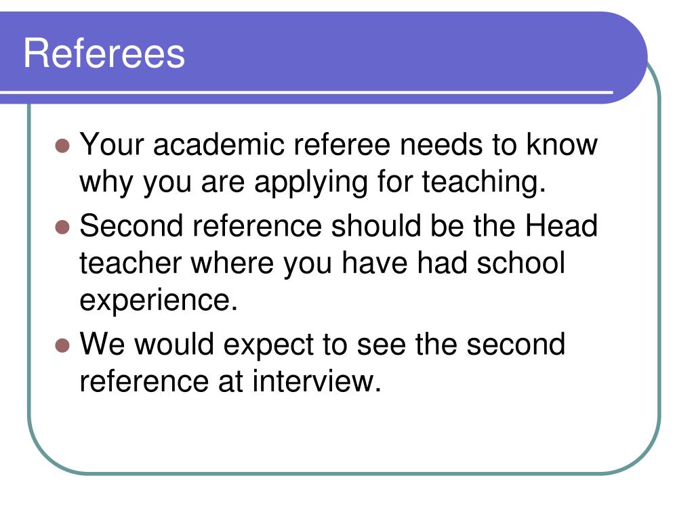Click the white underline beneath the title

click(306, 92)
